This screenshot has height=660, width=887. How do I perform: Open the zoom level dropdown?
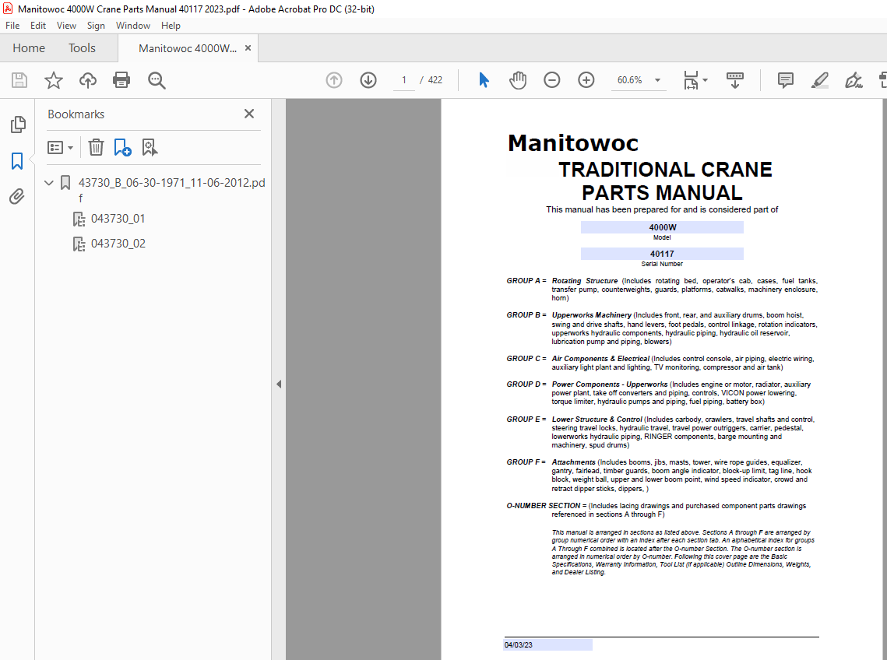click(657, 80)
